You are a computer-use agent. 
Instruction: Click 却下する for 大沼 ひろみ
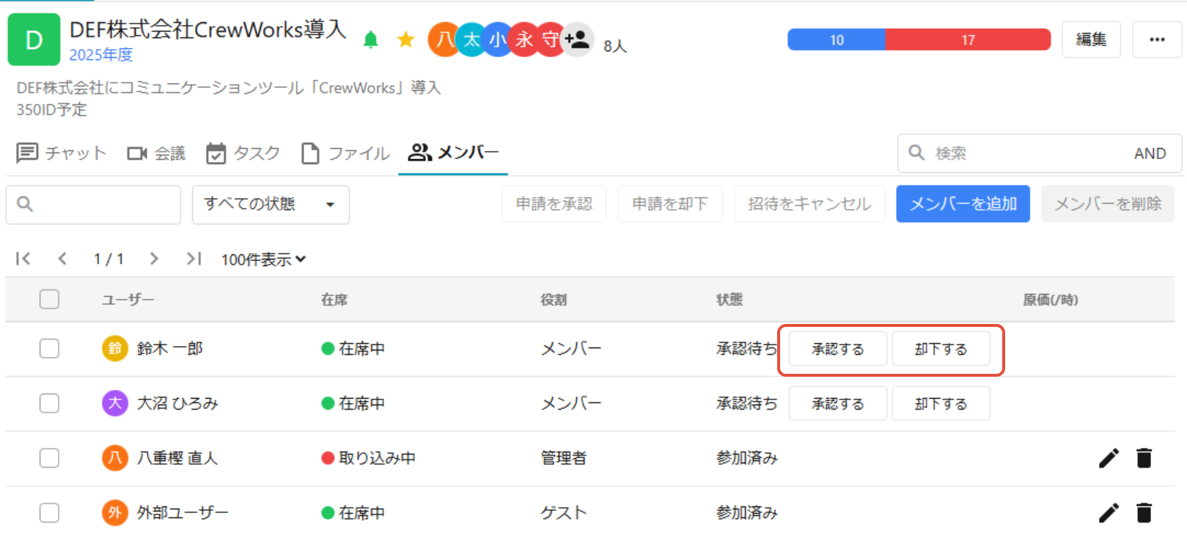[941, 404]
